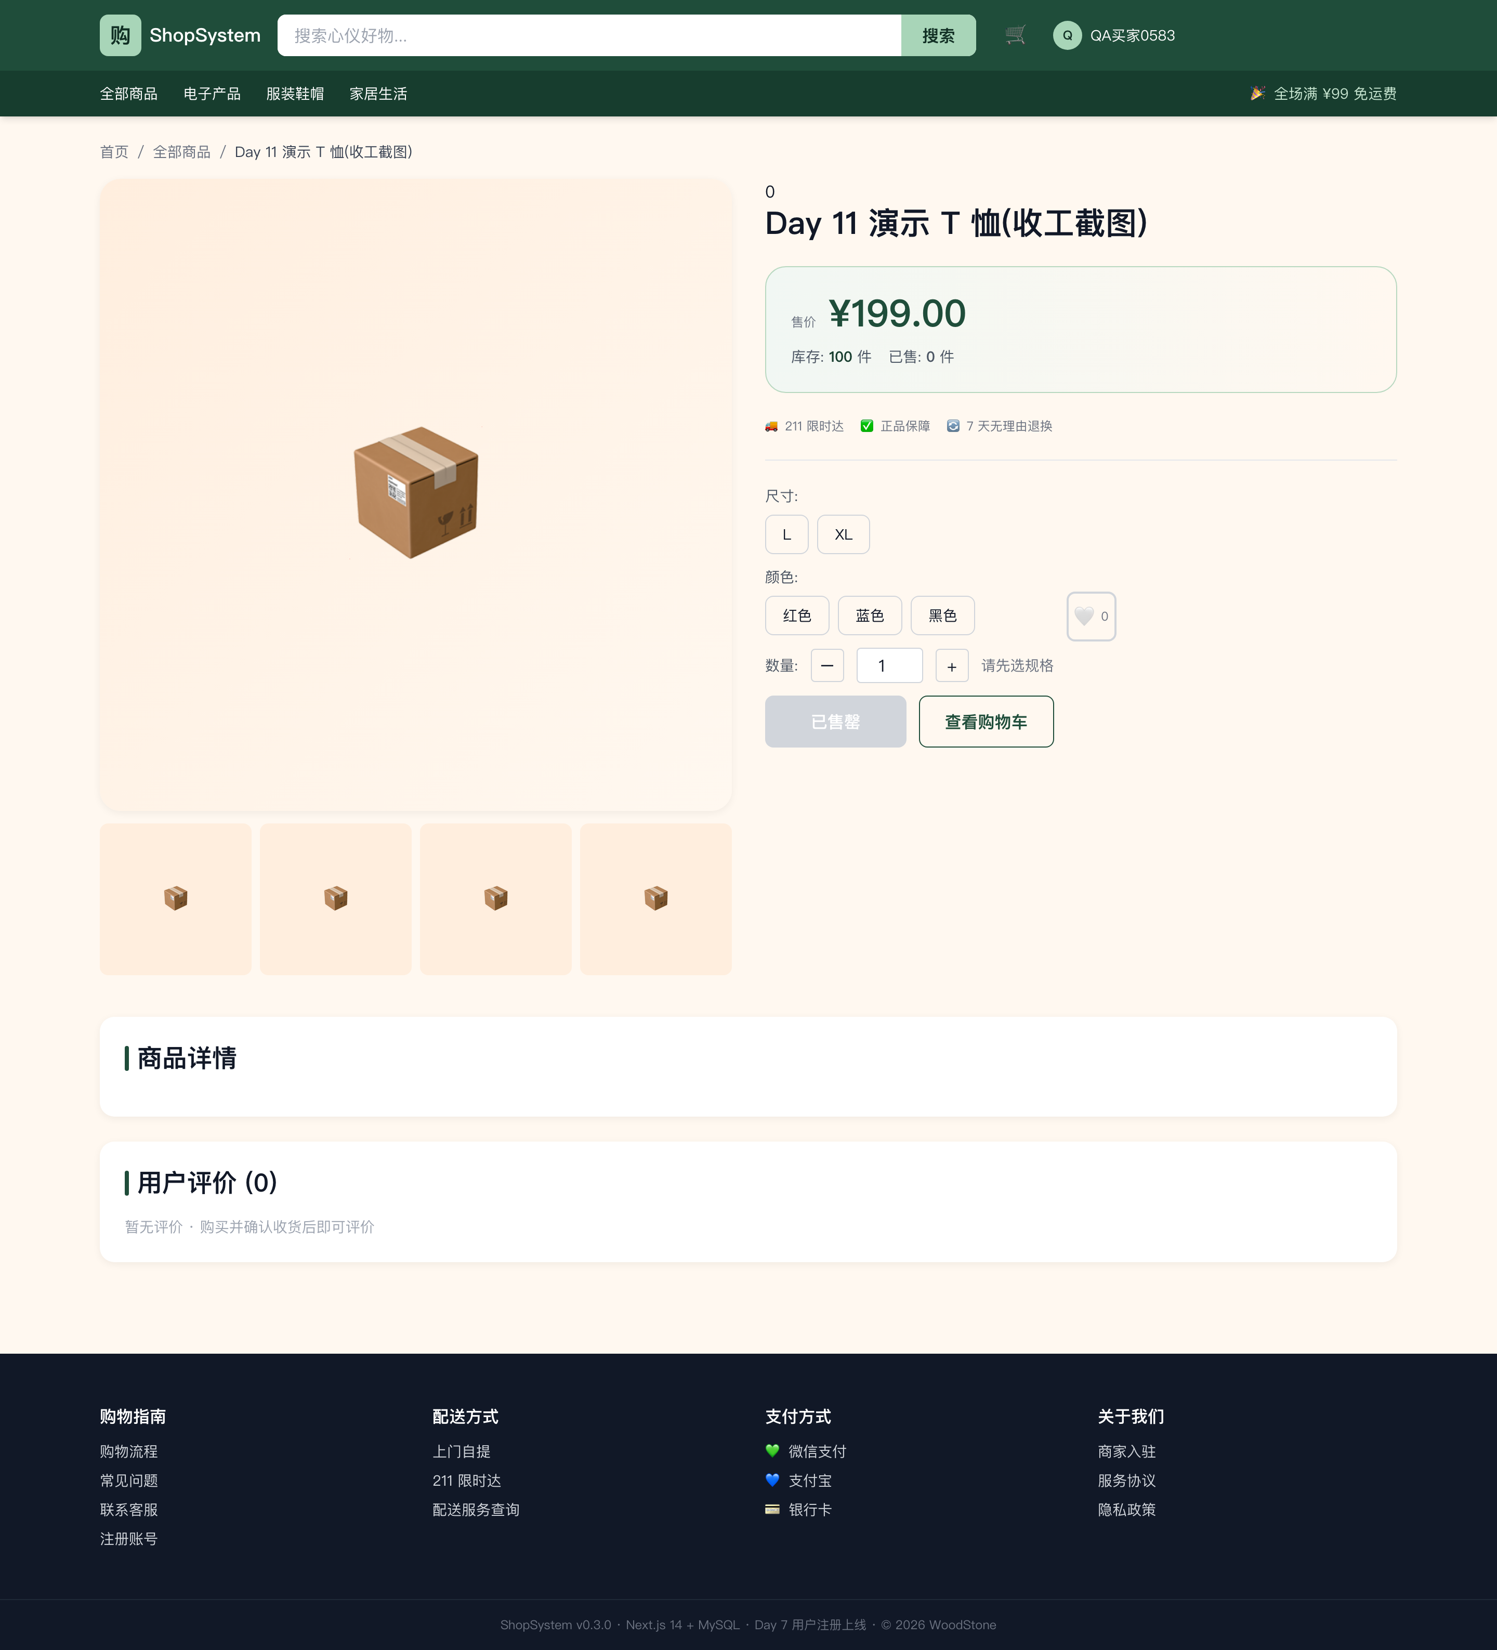1497x1650 pixels.
Task: Open the QA买家0583 user avatar
Action: (1067, 35)
